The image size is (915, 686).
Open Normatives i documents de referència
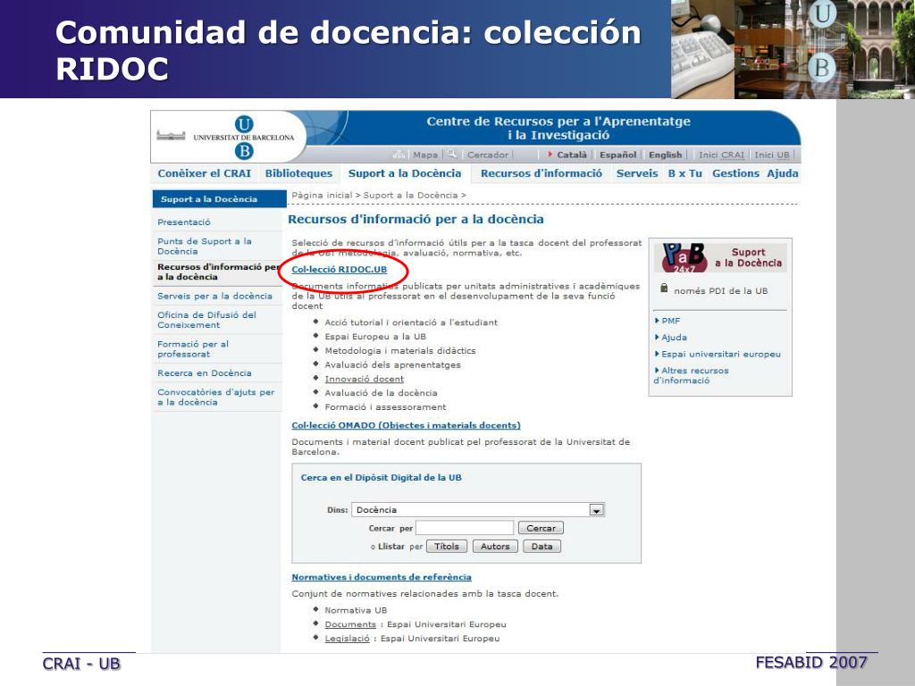tap(382, 577)
